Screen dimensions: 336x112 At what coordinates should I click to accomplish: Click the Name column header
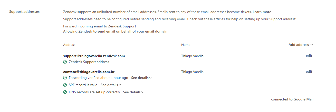(186, 45)
